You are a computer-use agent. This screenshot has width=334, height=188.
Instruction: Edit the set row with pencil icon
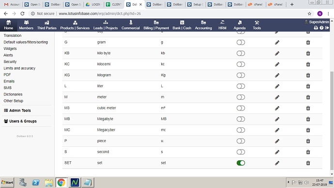point(277,163)
